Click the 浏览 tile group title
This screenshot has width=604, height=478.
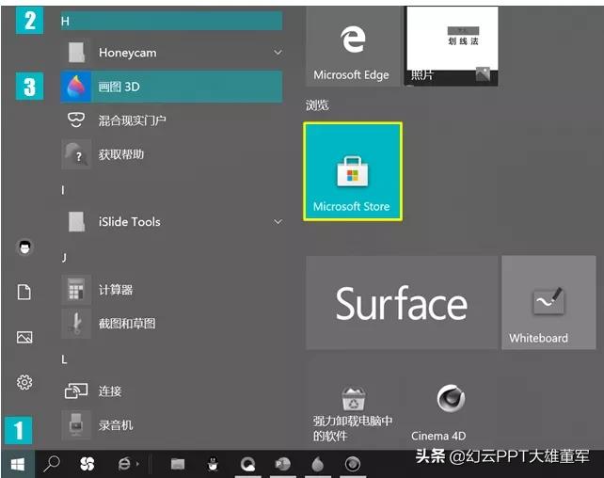tap(317, 104)
